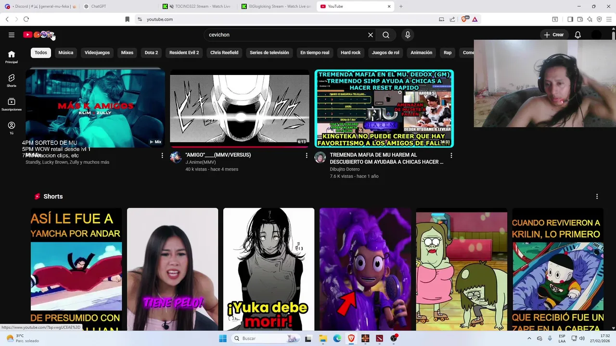
Task: Open the Shorts shelf options menu
Action: click(x=597, y=197)
